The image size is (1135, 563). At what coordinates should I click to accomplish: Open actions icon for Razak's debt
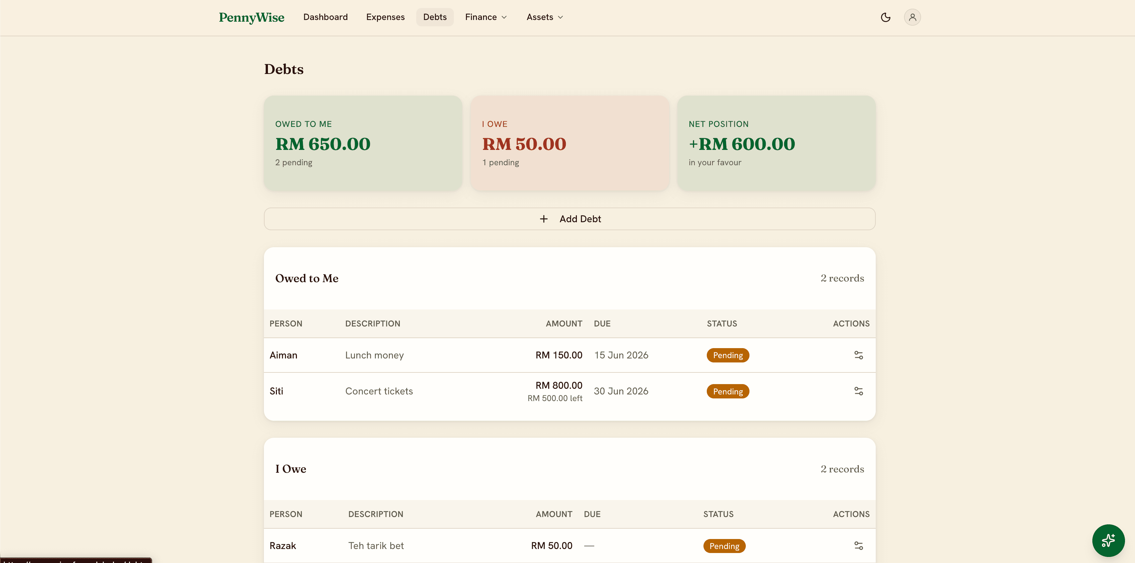point(858,546)
